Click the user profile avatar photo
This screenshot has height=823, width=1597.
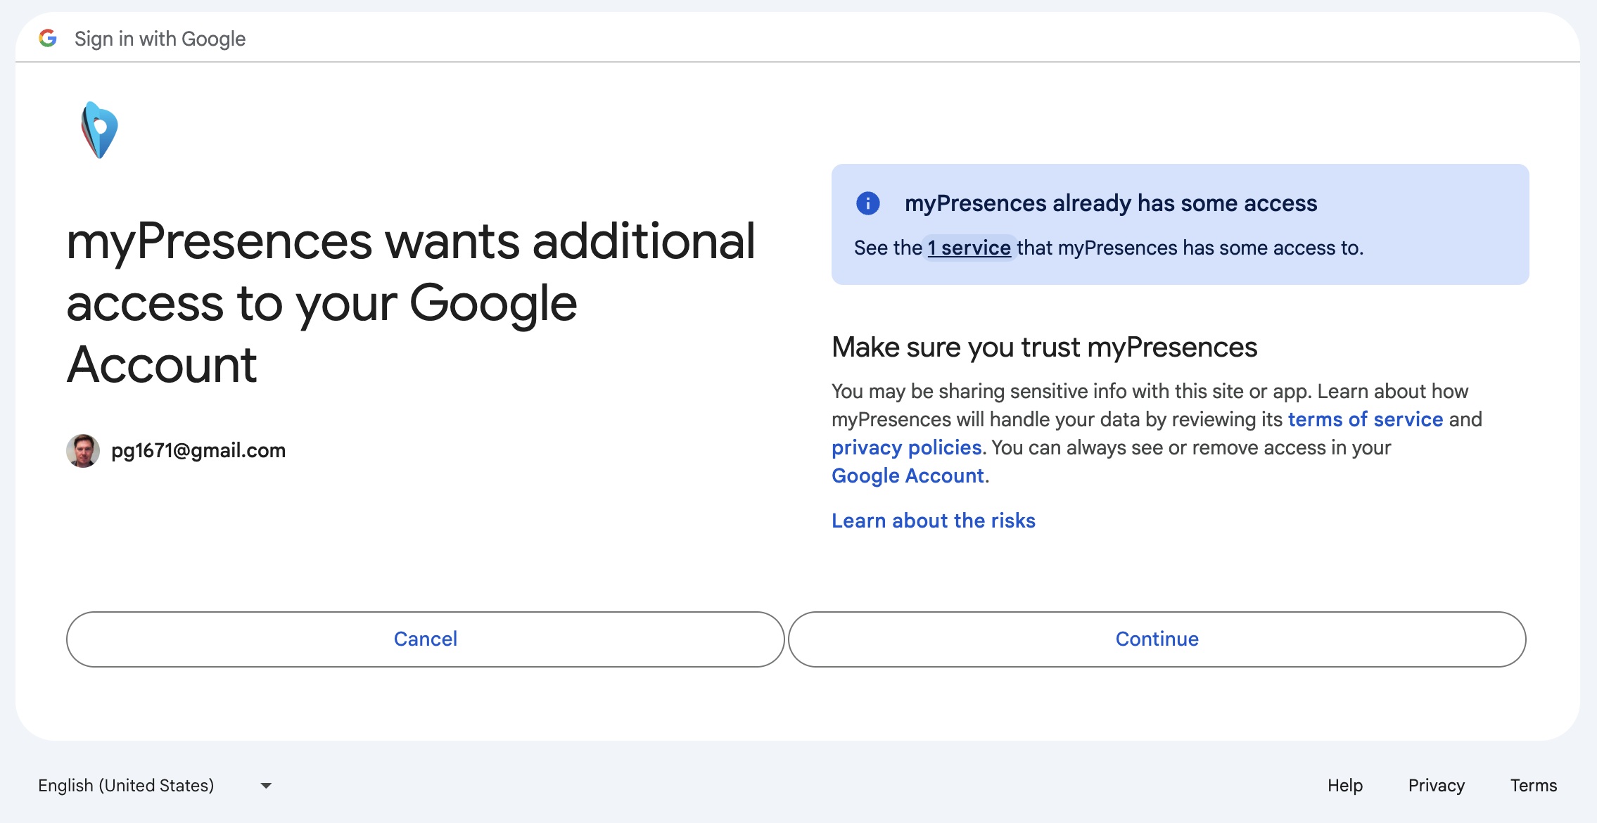(x=83, y=450)
